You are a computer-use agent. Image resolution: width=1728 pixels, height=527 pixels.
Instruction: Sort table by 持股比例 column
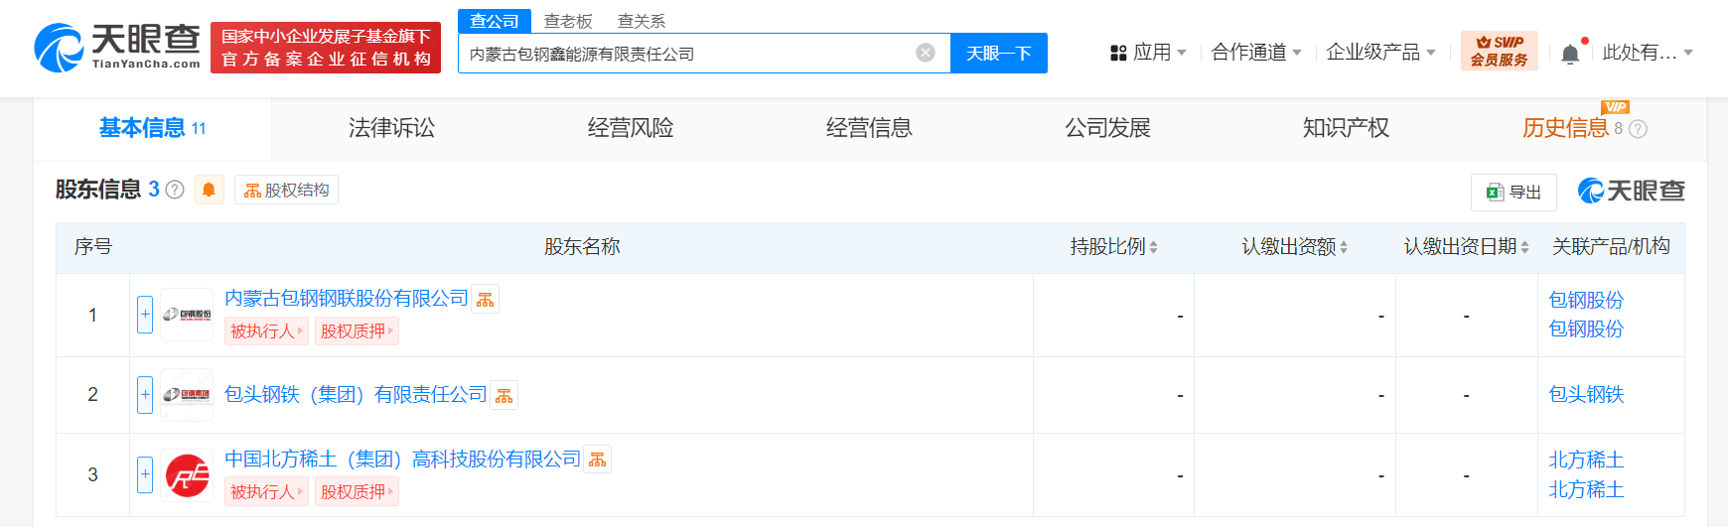1113,247
